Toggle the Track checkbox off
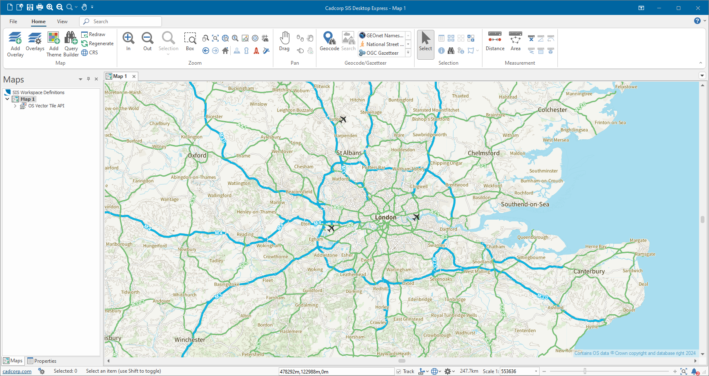709x376 pixels. [x=398, y=371]
